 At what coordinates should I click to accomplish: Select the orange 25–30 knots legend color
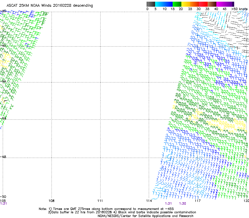click(x=194, y=4)
